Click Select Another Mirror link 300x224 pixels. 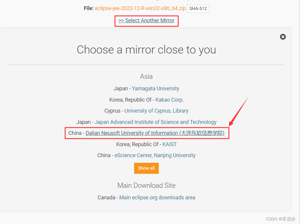[x=146, y=20]
